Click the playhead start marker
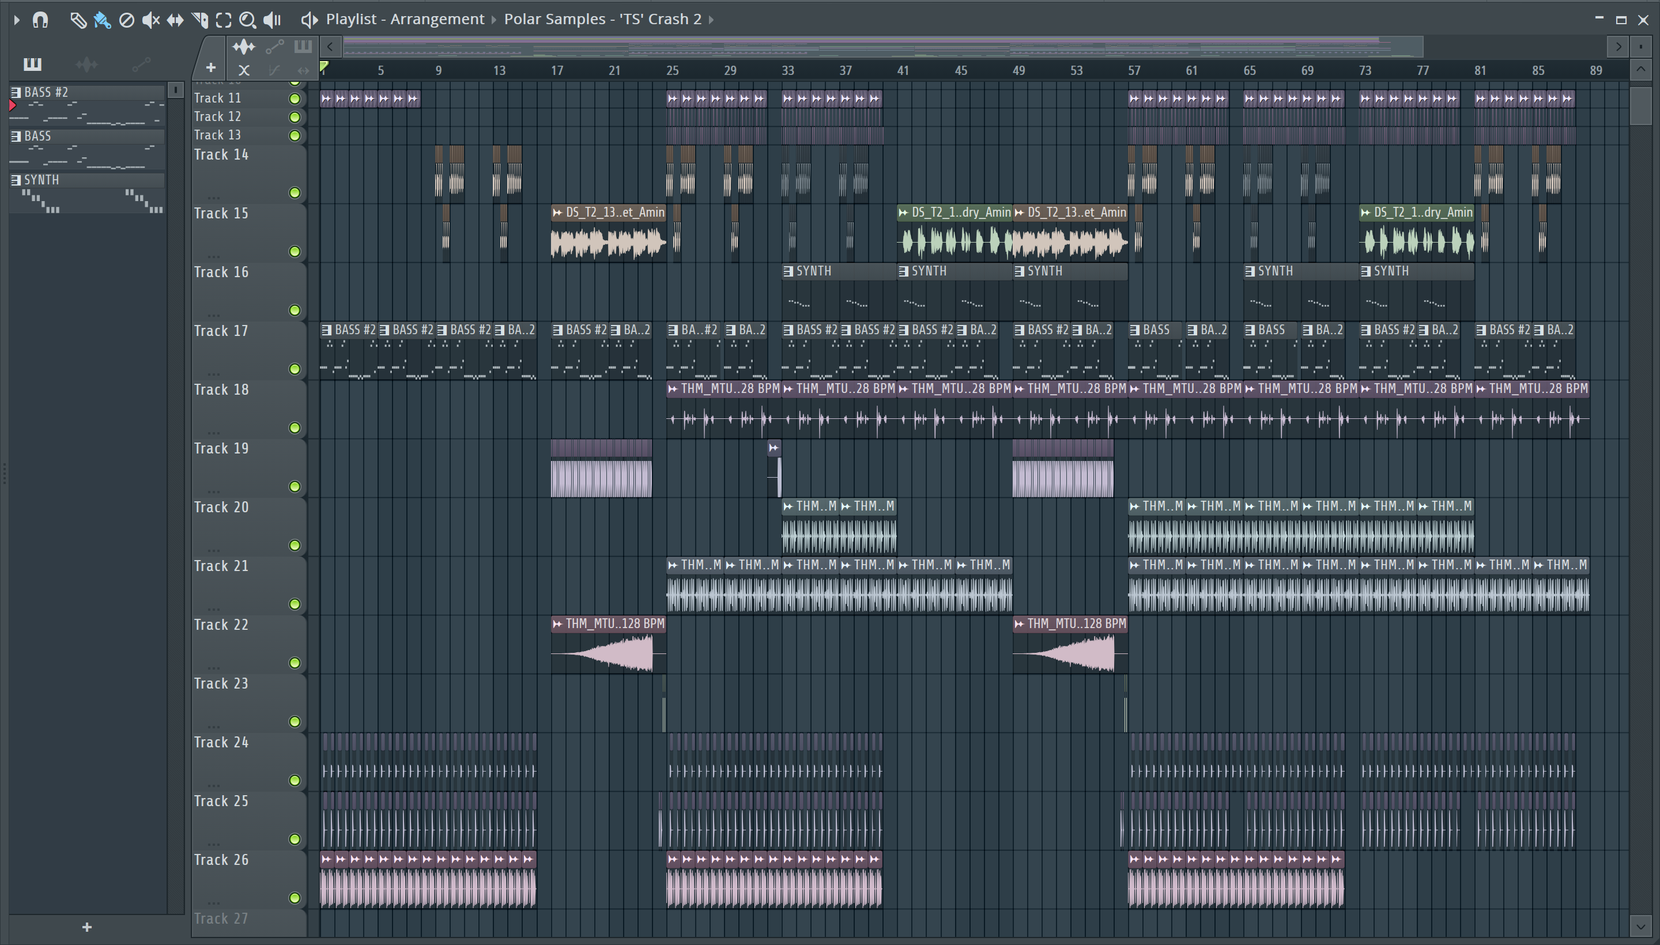1660x945 pixels. click(x=324, y=66)
